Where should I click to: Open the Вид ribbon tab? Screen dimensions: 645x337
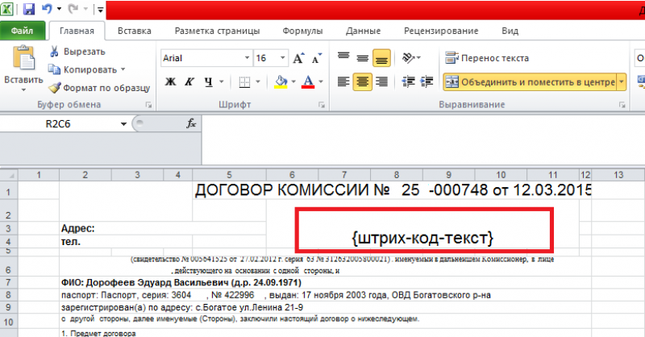pyautogui.click(x=510, y=31)
